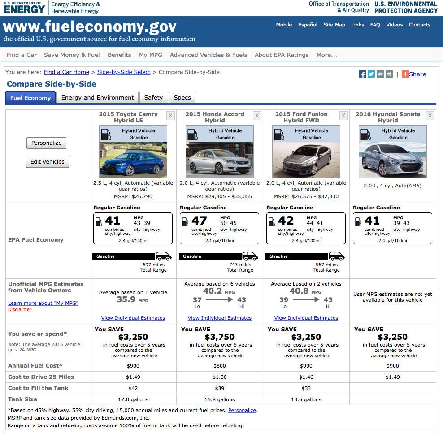Share page on Facebook icon
Image resolution: width=443 pixels, height=438 pixels.
click(362, 74)
